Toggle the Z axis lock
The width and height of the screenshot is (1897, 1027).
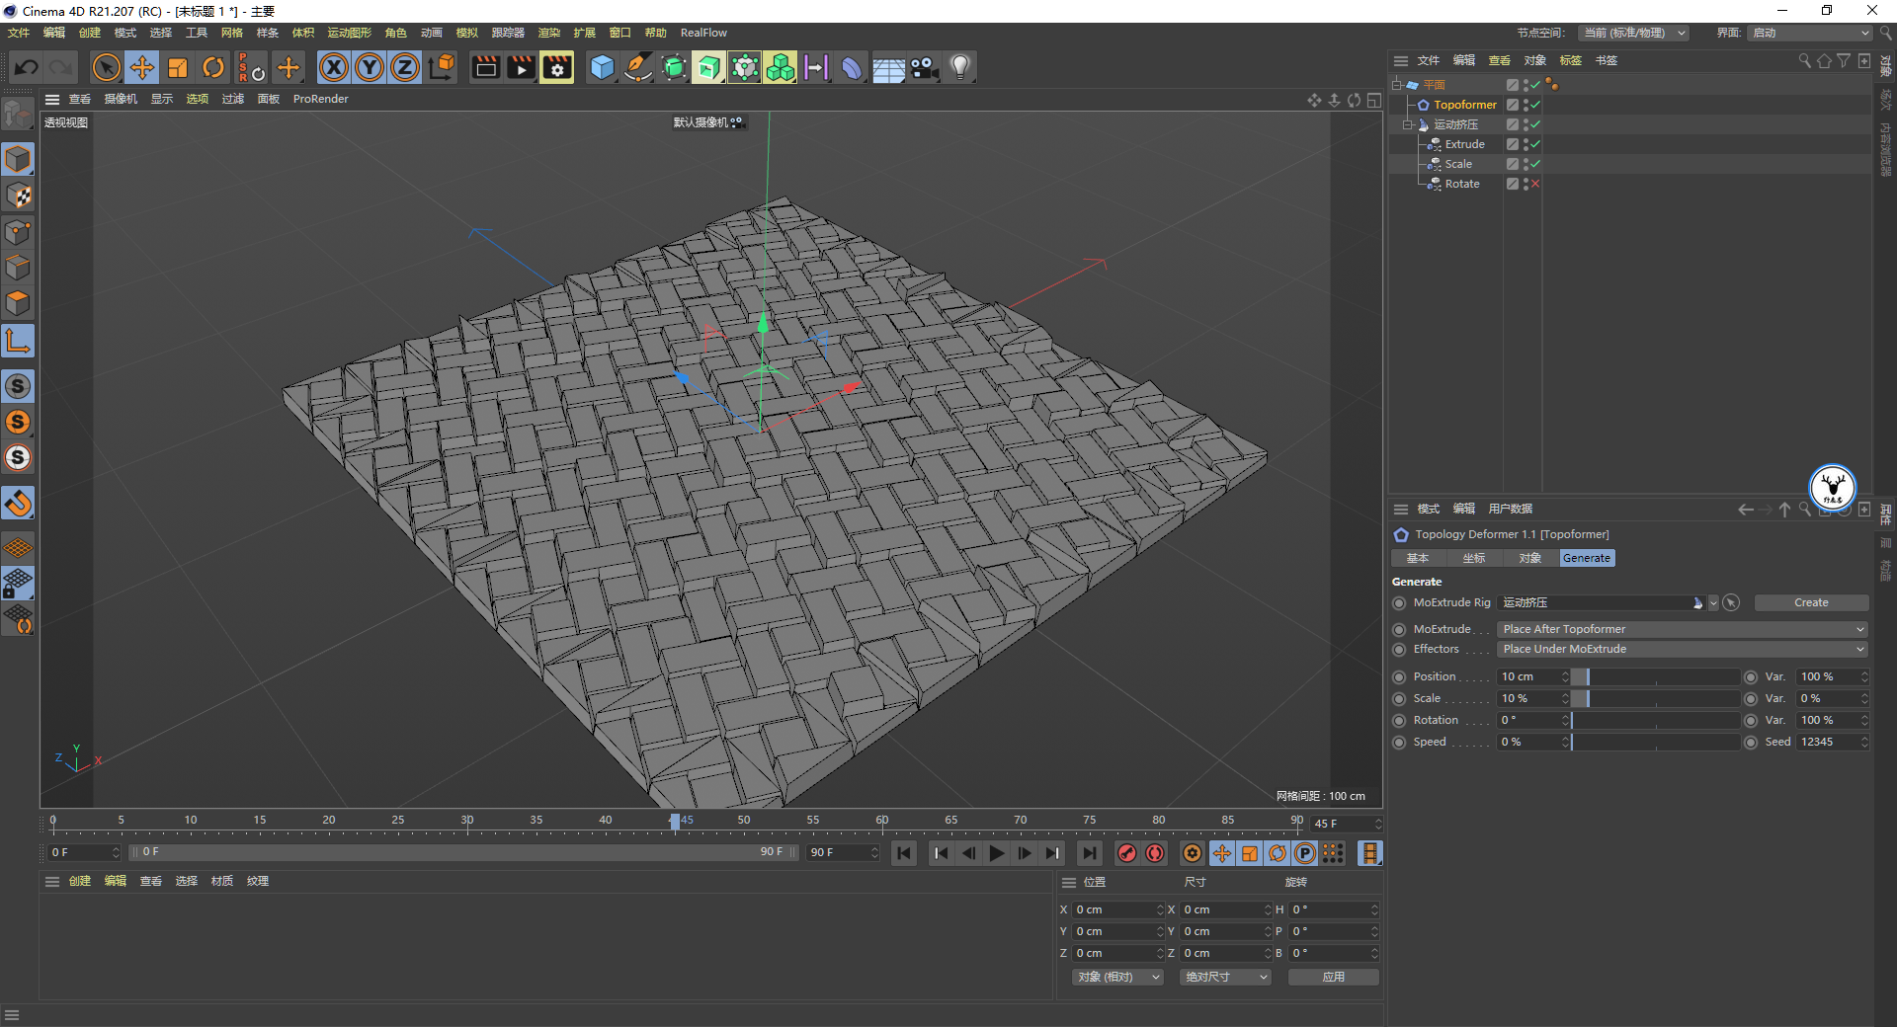(x=405, y=67)
